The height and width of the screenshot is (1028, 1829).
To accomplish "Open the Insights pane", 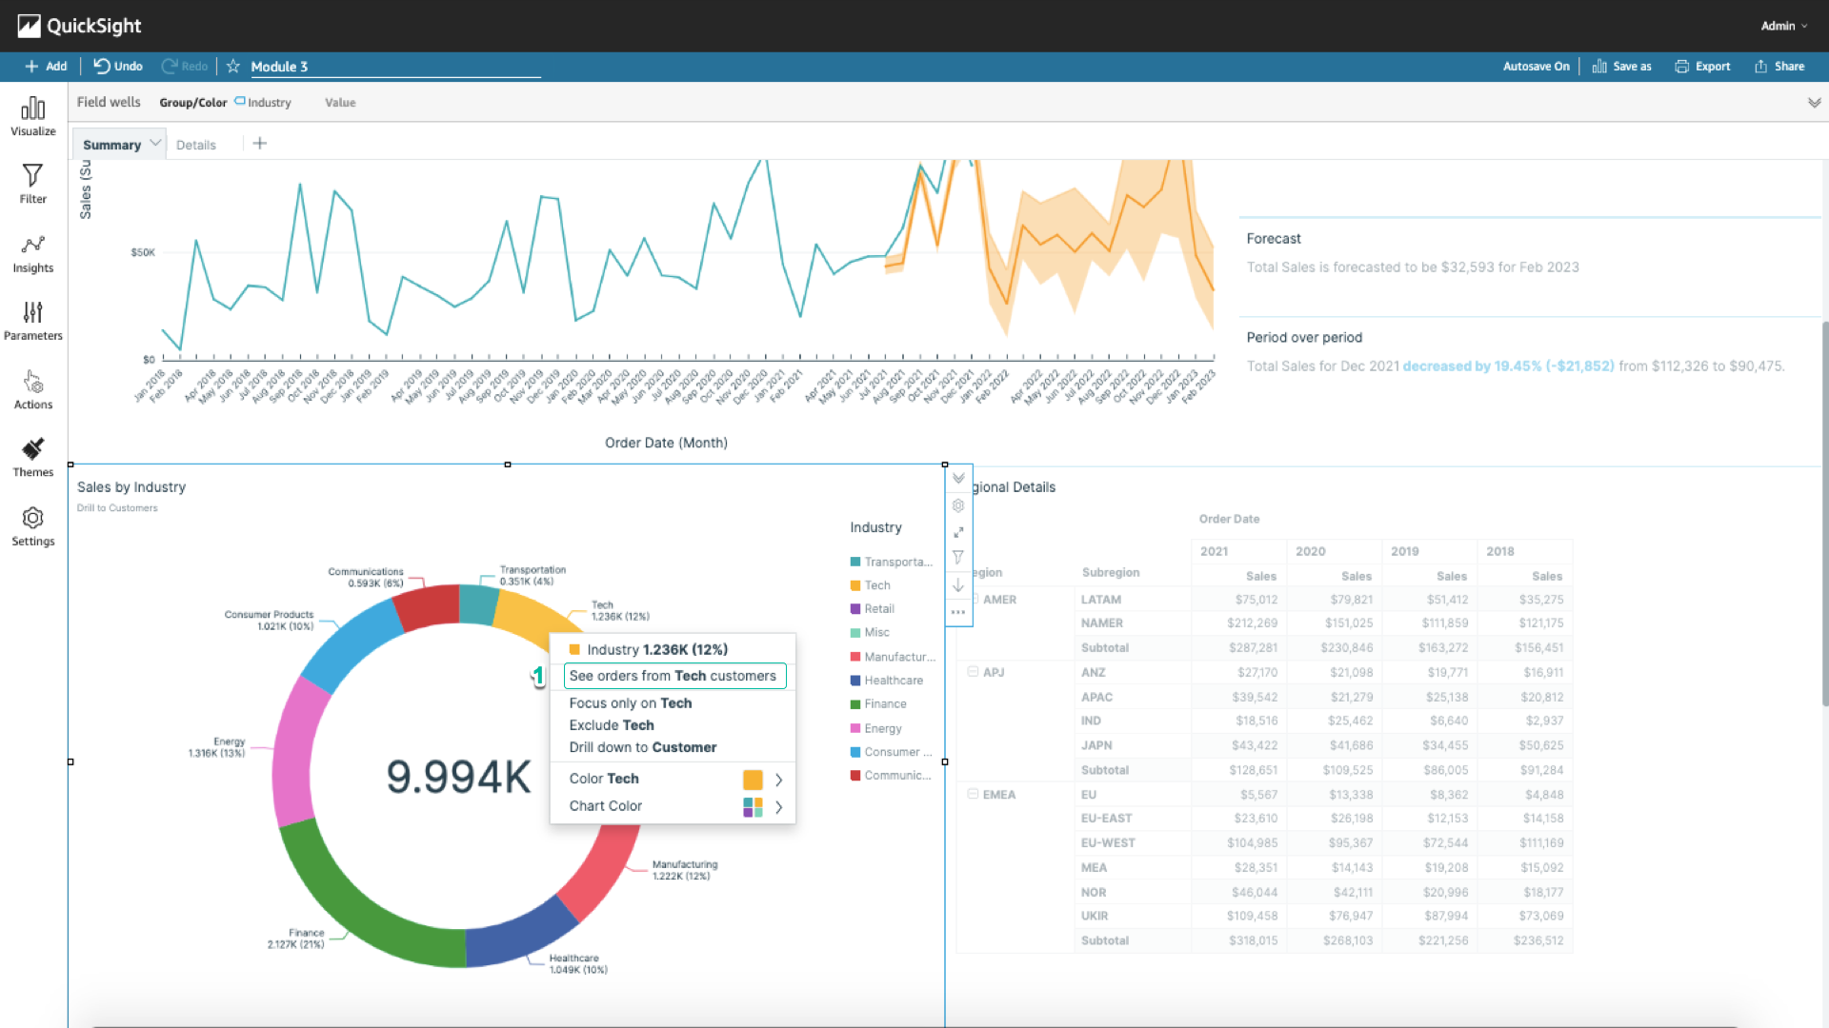I will (x=33, y=254).
